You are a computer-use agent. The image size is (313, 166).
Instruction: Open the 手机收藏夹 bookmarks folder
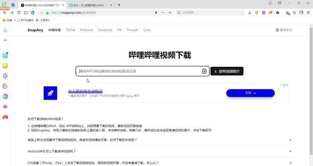click(x=25, y=20)
